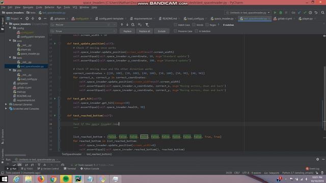
Task: Open the Navigate menu
Action: tap(28, 7)
